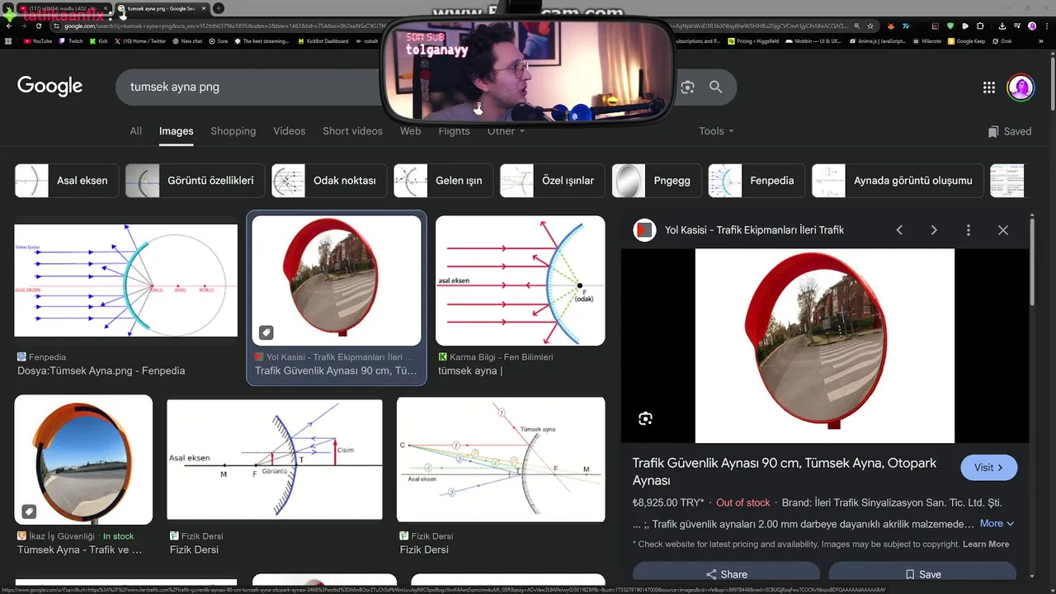Viewport: 1056px width, 594px height.
Task: Expand the Tools dropdown
Action: pyautogui.click(x=716, y=131)
